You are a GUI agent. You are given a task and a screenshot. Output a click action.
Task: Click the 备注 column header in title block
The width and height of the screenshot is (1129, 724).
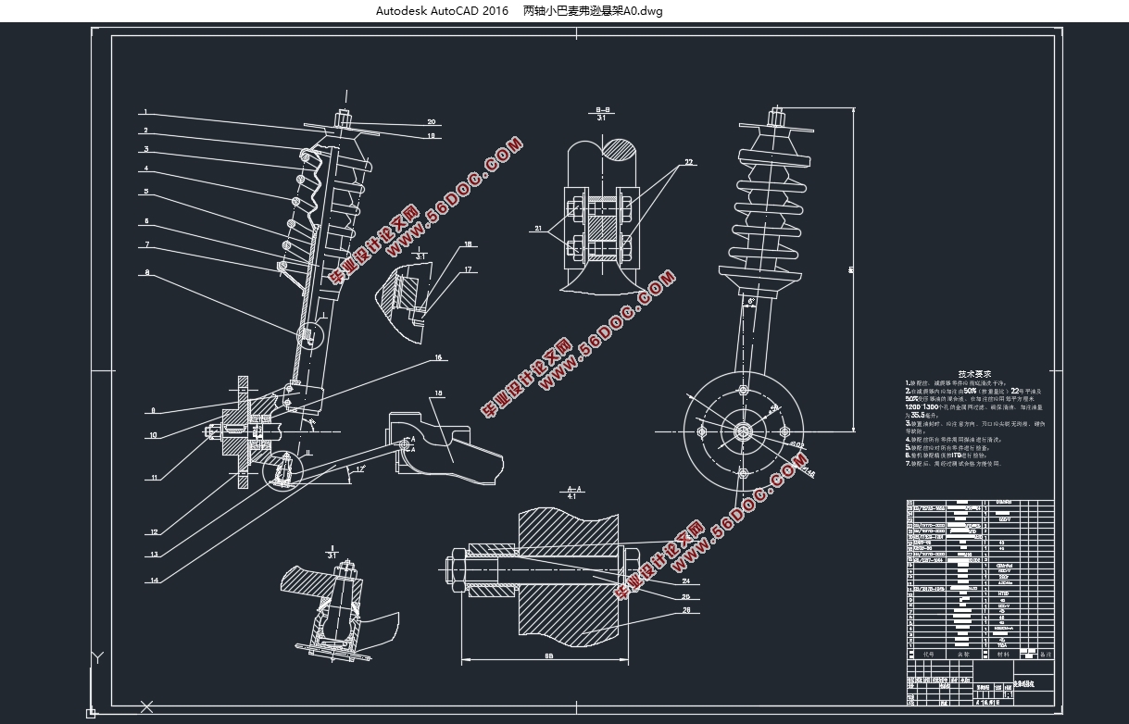point(1046,654)
